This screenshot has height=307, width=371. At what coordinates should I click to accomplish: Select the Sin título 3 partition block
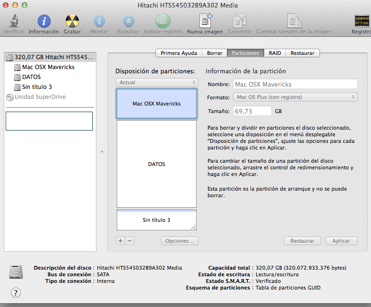pyautogui.click(x=156, y=220)
